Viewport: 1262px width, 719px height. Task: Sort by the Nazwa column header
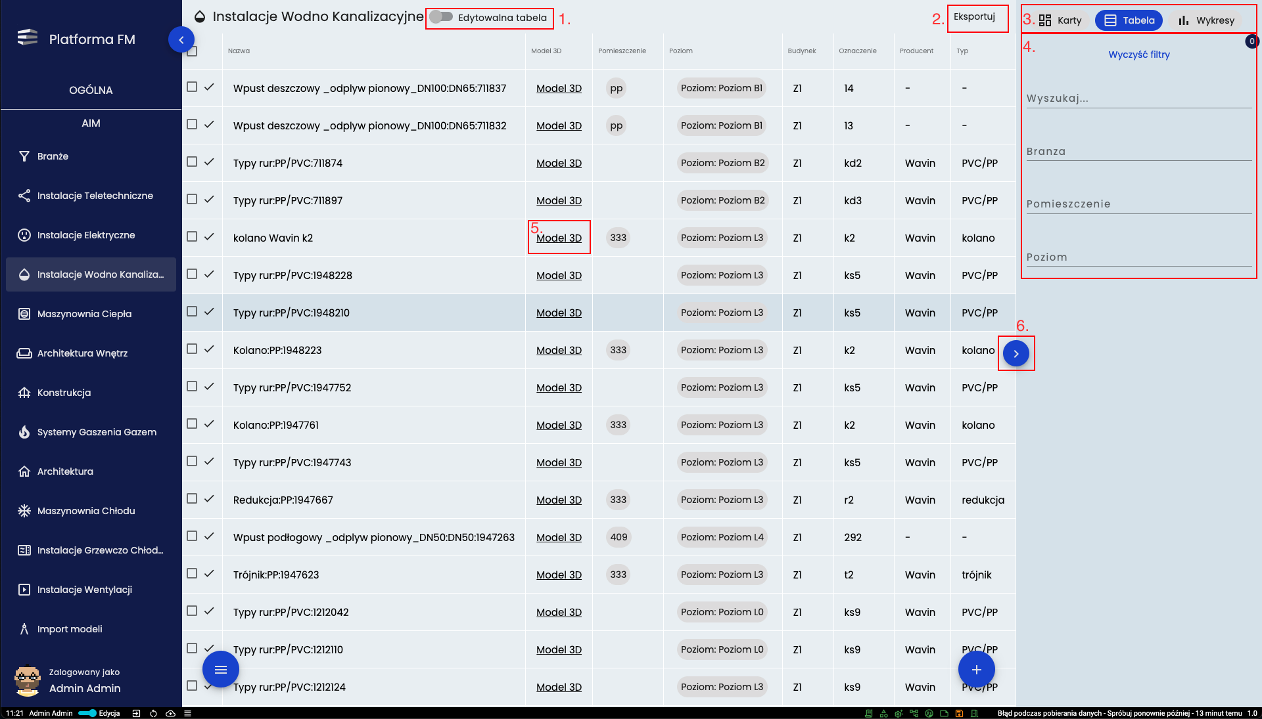(x=239, y=51)
